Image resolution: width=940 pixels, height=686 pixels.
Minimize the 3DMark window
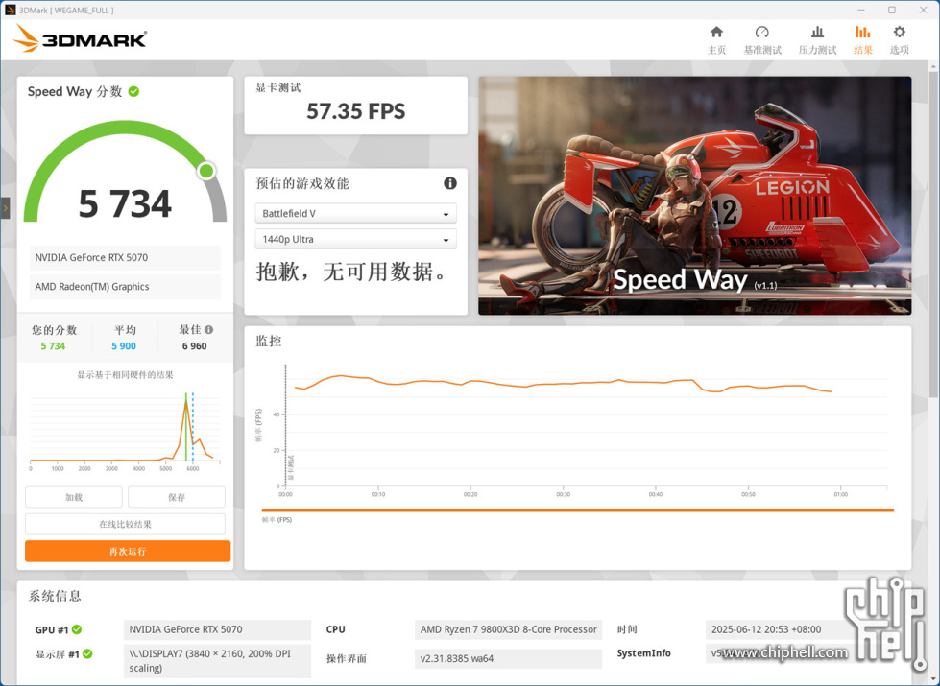pos(861,10)
